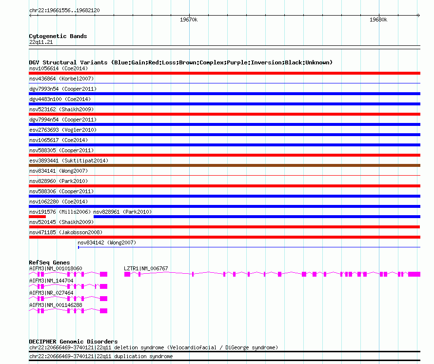Screen dimensions: 434x364
Task: Select variant label nsv828961 (Park2010)
Action: (x=122, y=212)
